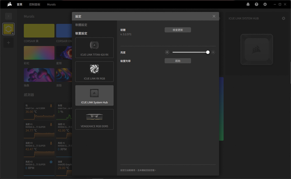291x179 pixels.
Task: Click thermometer icon on 溫度 #3 tile
Action: 51,143
